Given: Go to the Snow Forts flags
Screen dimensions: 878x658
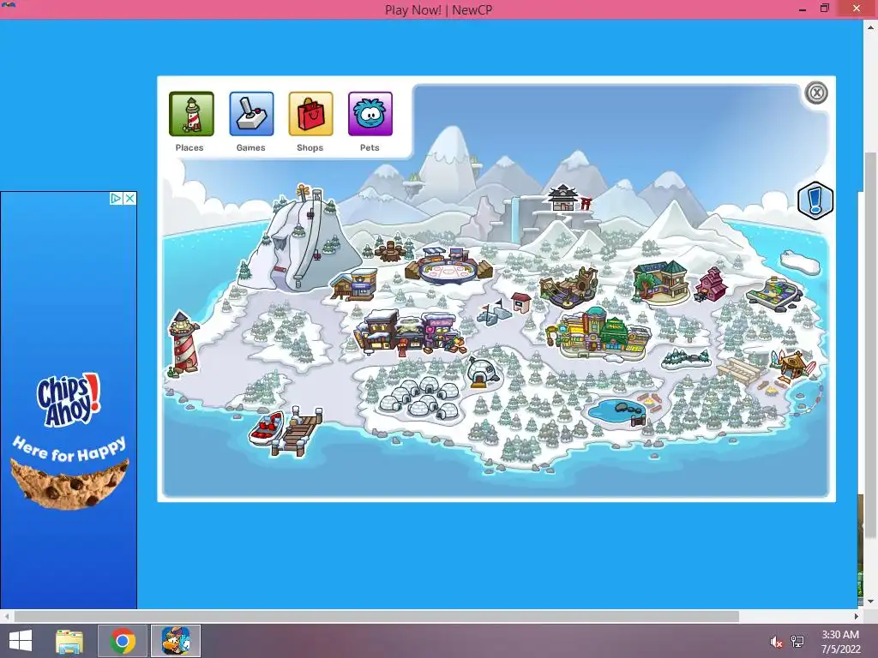Looking at the screenshot, I should (x=494, y=312).
